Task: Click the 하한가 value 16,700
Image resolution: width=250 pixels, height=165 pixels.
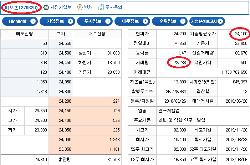Action: pos(113,63)
